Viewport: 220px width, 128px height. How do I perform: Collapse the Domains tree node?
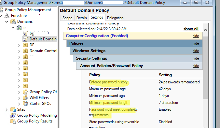(x=7, y=21)
